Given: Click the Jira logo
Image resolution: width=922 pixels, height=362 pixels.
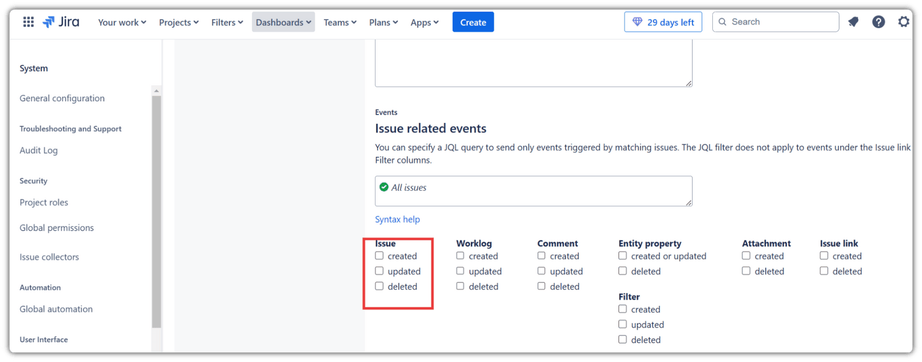Looking at the screenshot, I should (61, 22).
